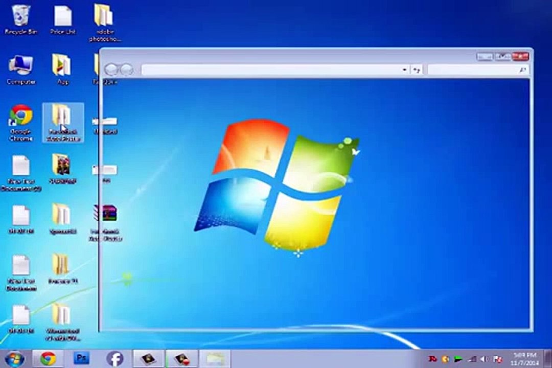
Task: Select the WinRAR archive icon on the desktop
Action: (x=106, y=222)
